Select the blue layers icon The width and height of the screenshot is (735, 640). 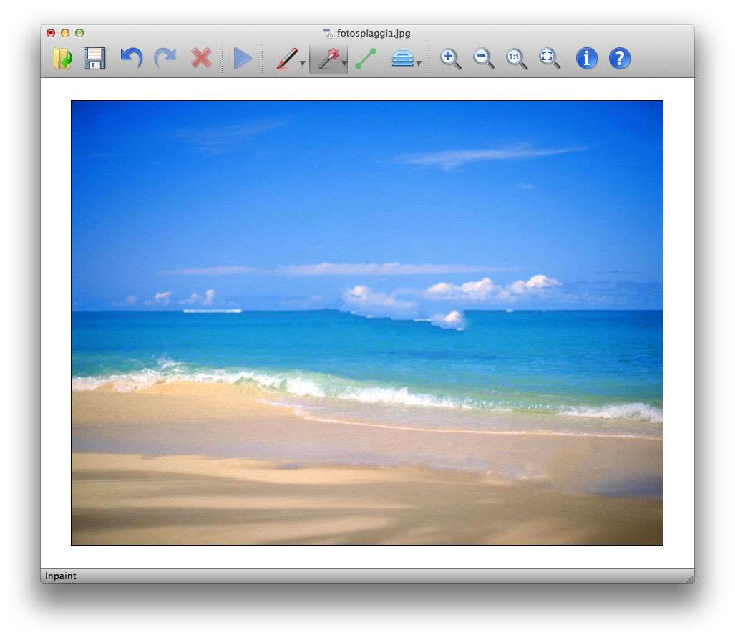[403, 59]
